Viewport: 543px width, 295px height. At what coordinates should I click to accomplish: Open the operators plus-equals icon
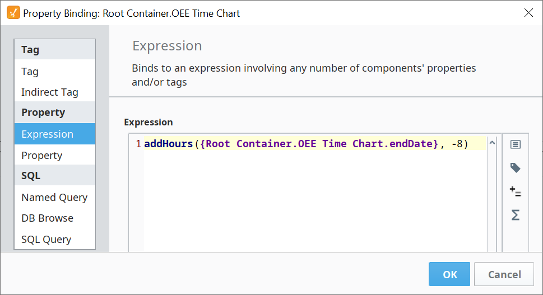tap(515, 191)
